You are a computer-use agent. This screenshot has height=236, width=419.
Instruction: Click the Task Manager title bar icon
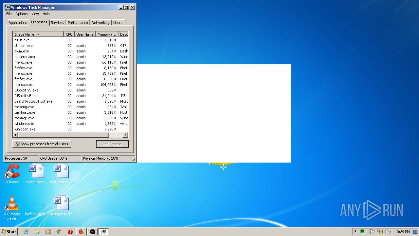click(x=8, y=7)
